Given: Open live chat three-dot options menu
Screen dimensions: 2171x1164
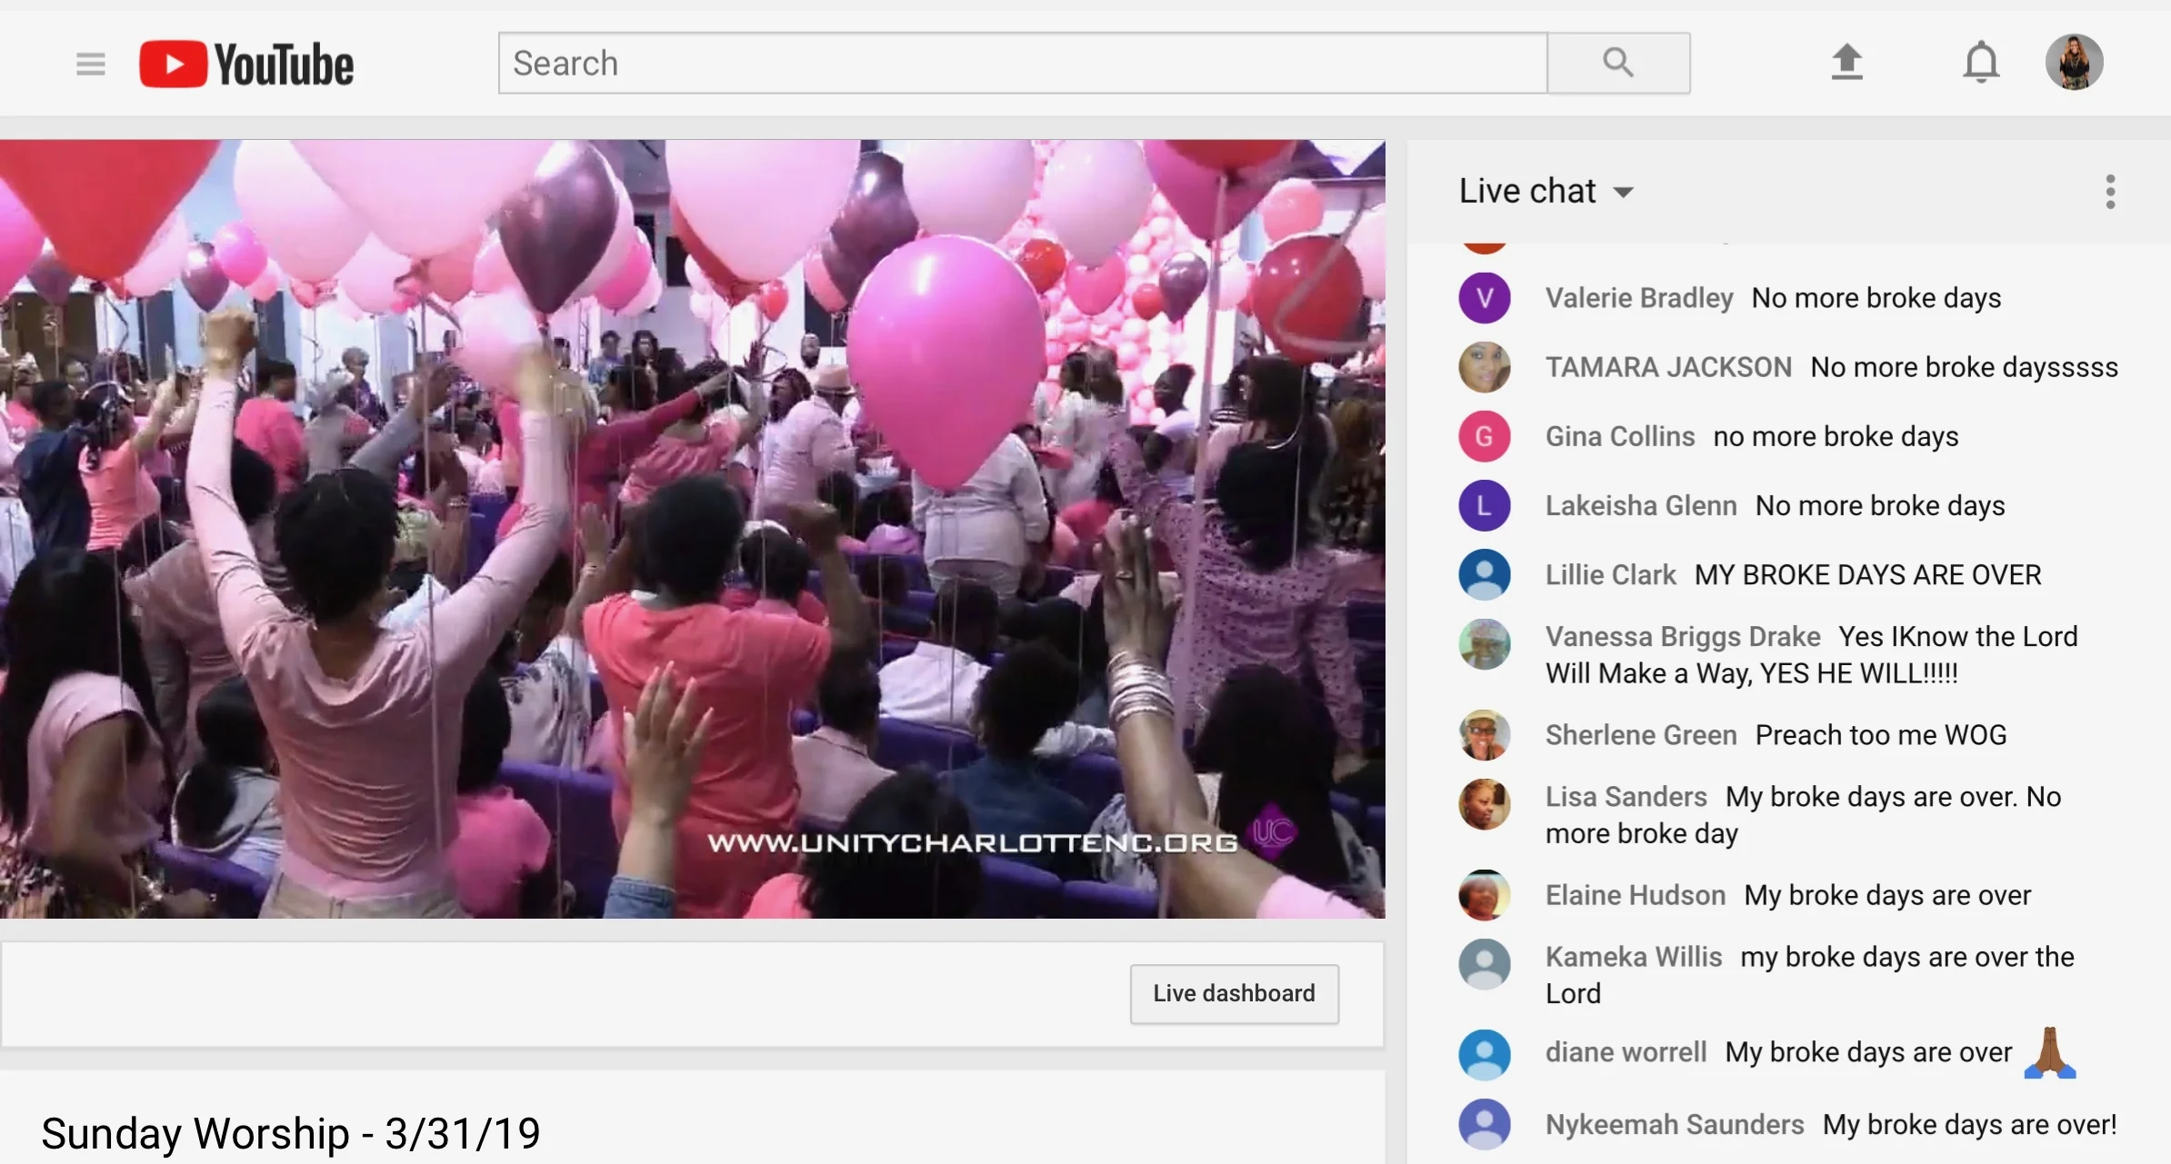Looking at the screenshot, I should pyautogui.click(x=2110, y=192).
